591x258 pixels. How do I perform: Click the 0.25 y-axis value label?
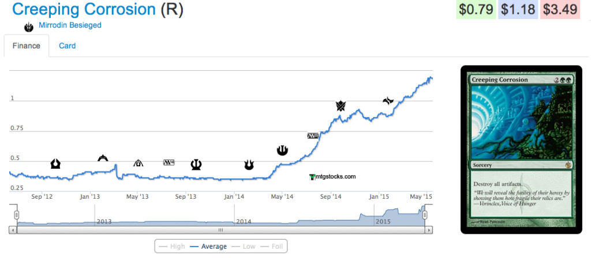tap(16, 188)
